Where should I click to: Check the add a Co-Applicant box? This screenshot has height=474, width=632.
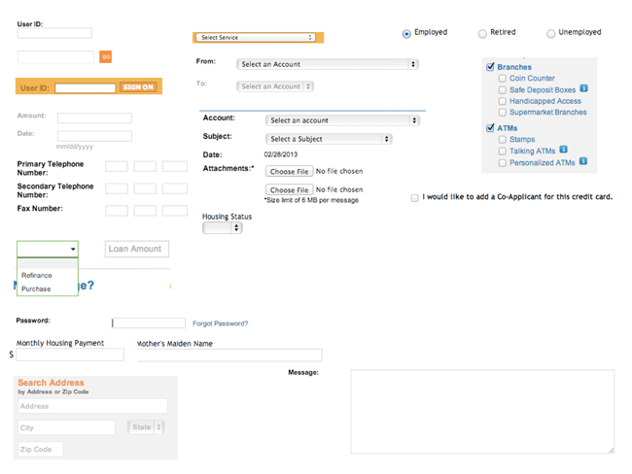coord(415,197)
